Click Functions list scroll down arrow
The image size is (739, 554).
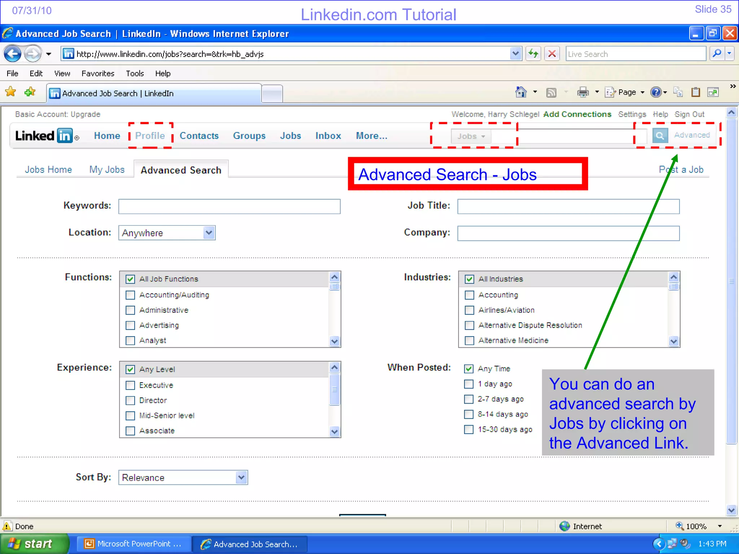[334, 341]
